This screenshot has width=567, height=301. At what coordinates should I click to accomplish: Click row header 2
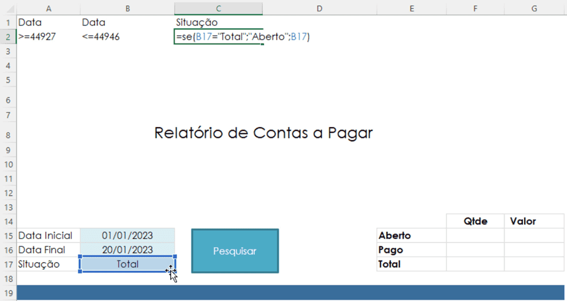[8, 37]
